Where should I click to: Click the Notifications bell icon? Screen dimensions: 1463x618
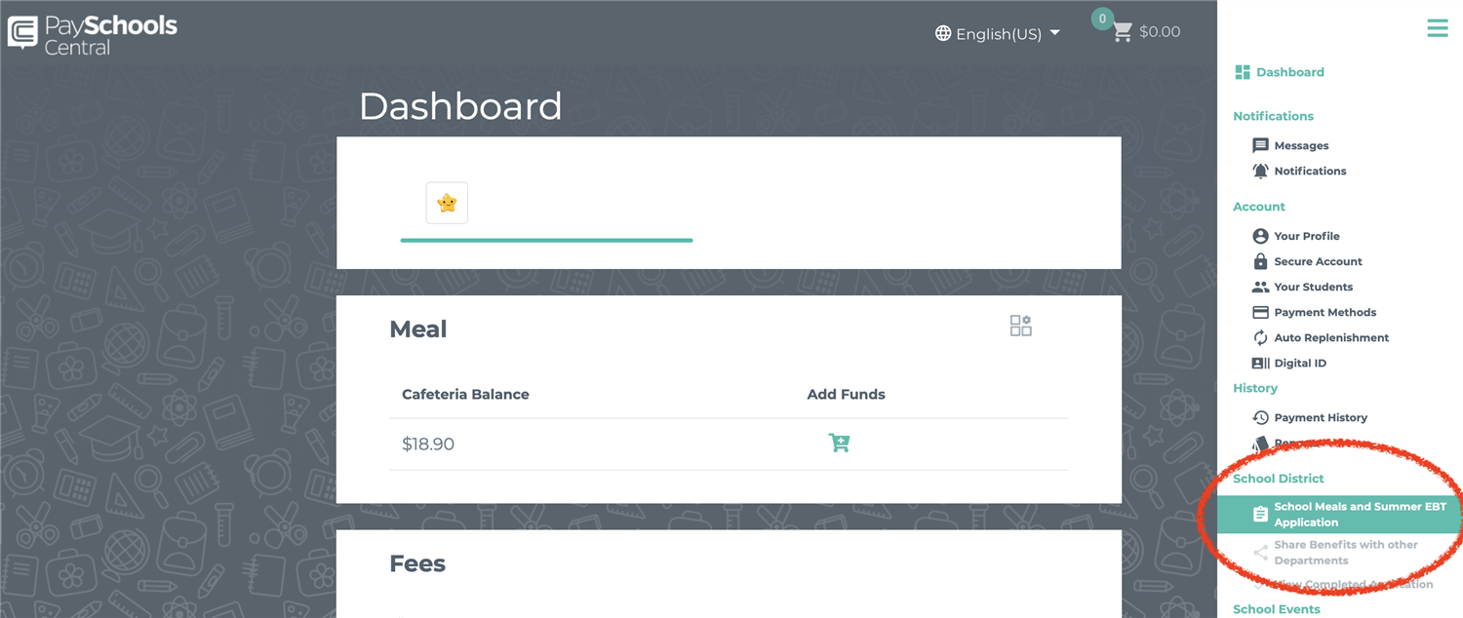tap(1260, 171)
